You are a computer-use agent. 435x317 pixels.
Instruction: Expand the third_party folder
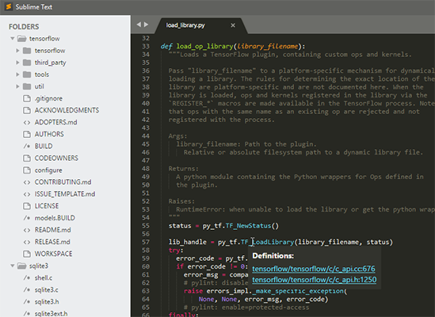(x=17, y=63)
